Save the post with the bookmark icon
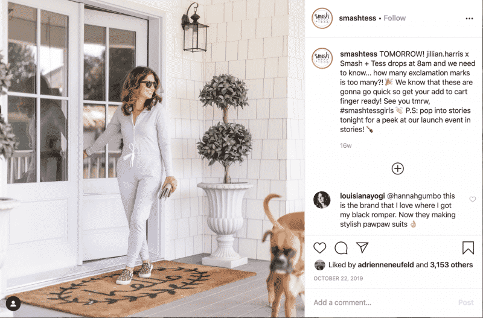This screenshot has width=483, height=318. click(x=468, y=248)
